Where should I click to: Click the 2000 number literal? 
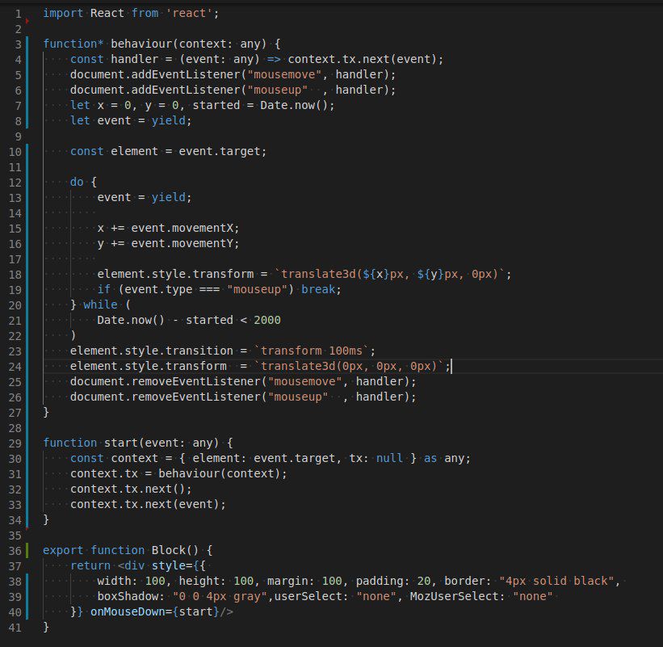(266, 321)
